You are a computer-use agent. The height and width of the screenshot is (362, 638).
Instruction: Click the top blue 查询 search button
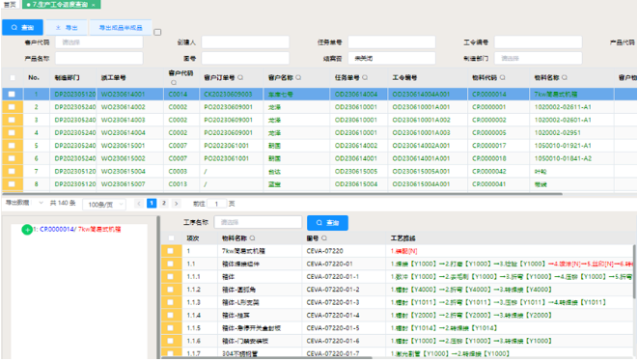pyautogui.click(x=23, y=27)
